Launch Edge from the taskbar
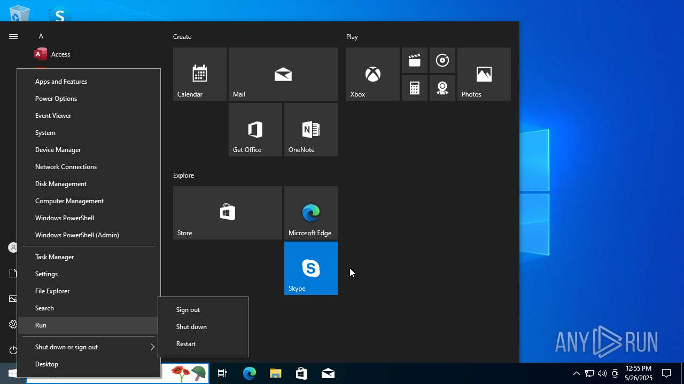Viewport: 684px width, 384px height. [x=250, y=373]
